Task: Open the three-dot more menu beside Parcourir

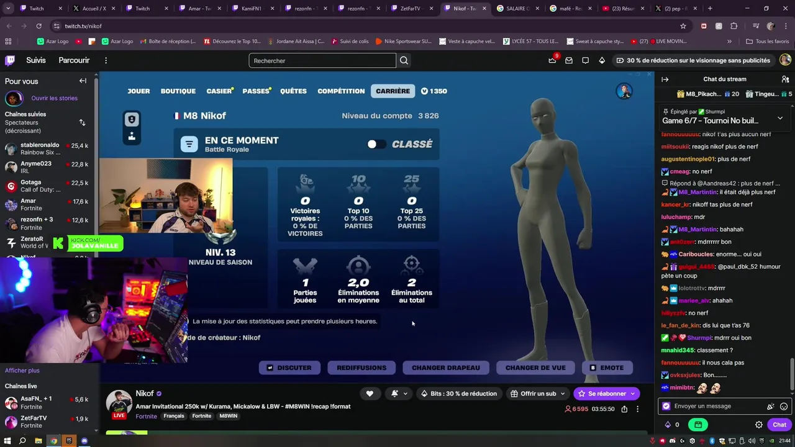Action: [106, 60]
